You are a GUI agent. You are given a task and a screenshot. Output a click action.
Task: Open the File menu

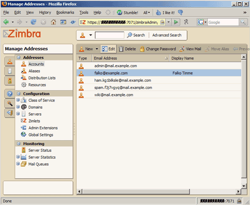pyautogui.click(x=6, y=12)
